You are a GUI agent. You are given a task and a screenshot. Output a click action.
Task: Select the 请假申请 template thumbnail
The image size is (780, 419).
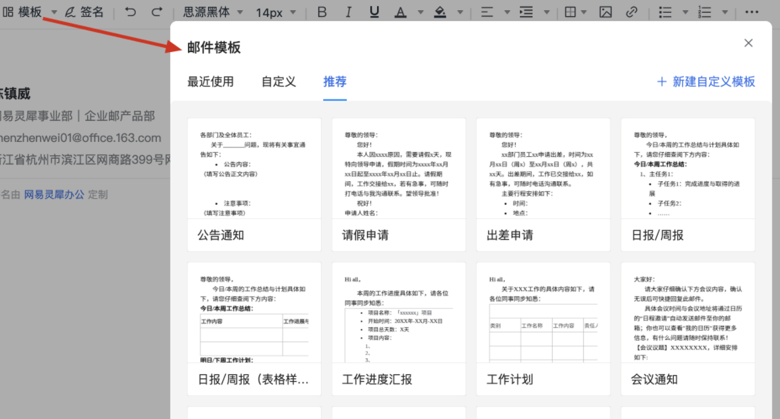[x=398, y=182]
